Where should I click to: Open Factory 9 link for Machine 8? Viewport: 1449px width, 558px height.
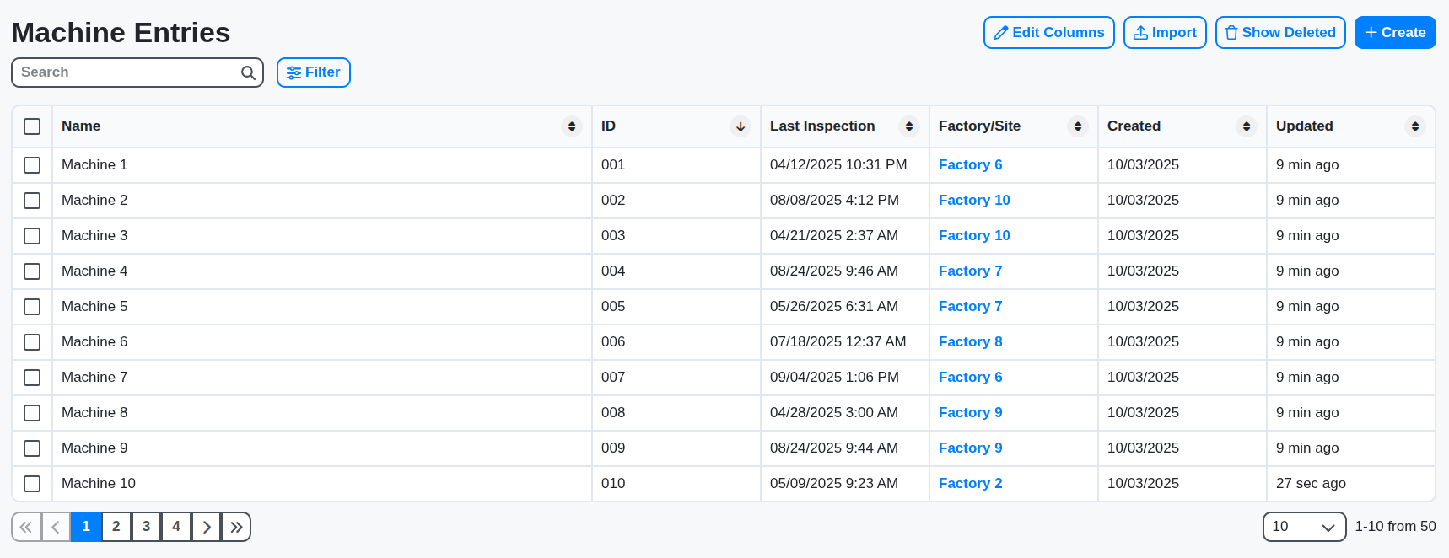[970, 413]
